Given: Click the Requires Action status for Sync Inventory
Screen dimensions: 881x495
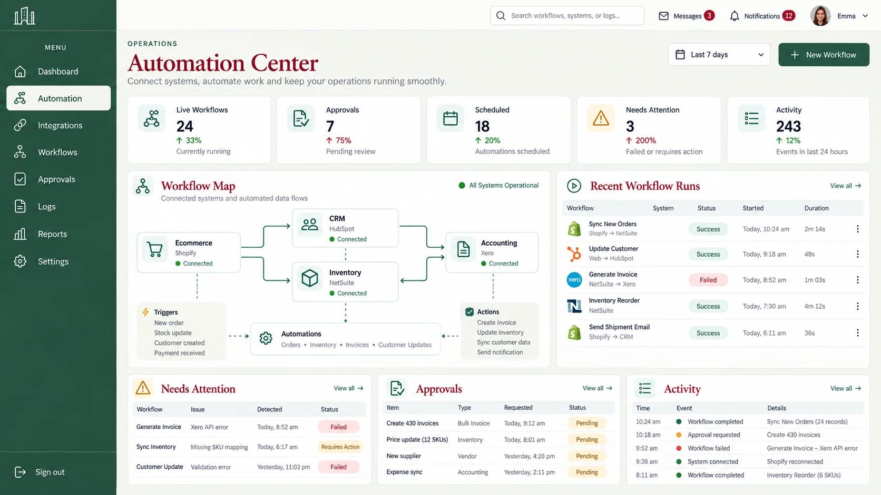Looking at the screenshot, I should click(x=340, y=447).
